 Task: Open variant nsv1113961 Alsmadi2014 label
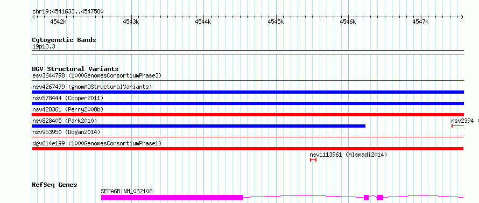point(348,155)
